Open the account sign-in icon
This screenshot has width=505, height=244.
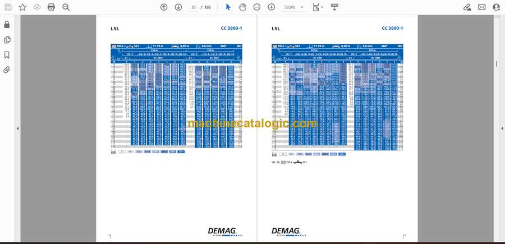[497, 7]
